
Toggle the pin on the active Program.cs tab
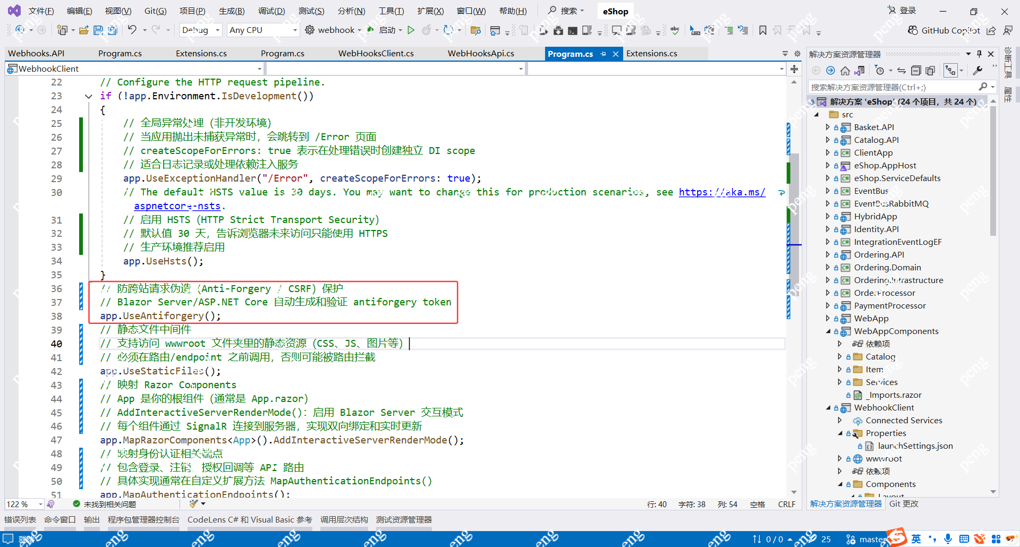point(603,54)
